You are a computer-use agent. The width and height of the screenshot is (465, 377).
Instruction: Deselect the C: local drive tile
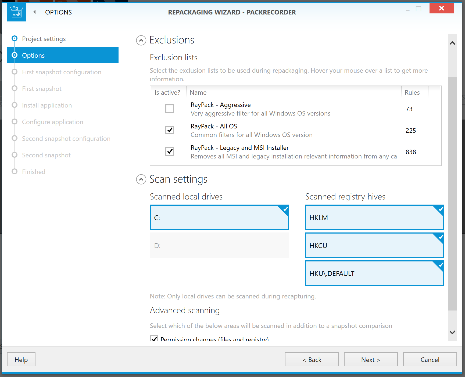[x=219, y=217]
